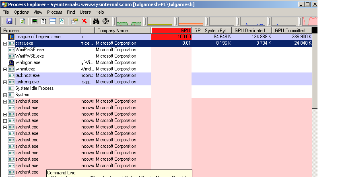Image resolution: width=338 pixels, height=182 pixels.
Task: Sort by the red GPU column header
Action: 171,31
